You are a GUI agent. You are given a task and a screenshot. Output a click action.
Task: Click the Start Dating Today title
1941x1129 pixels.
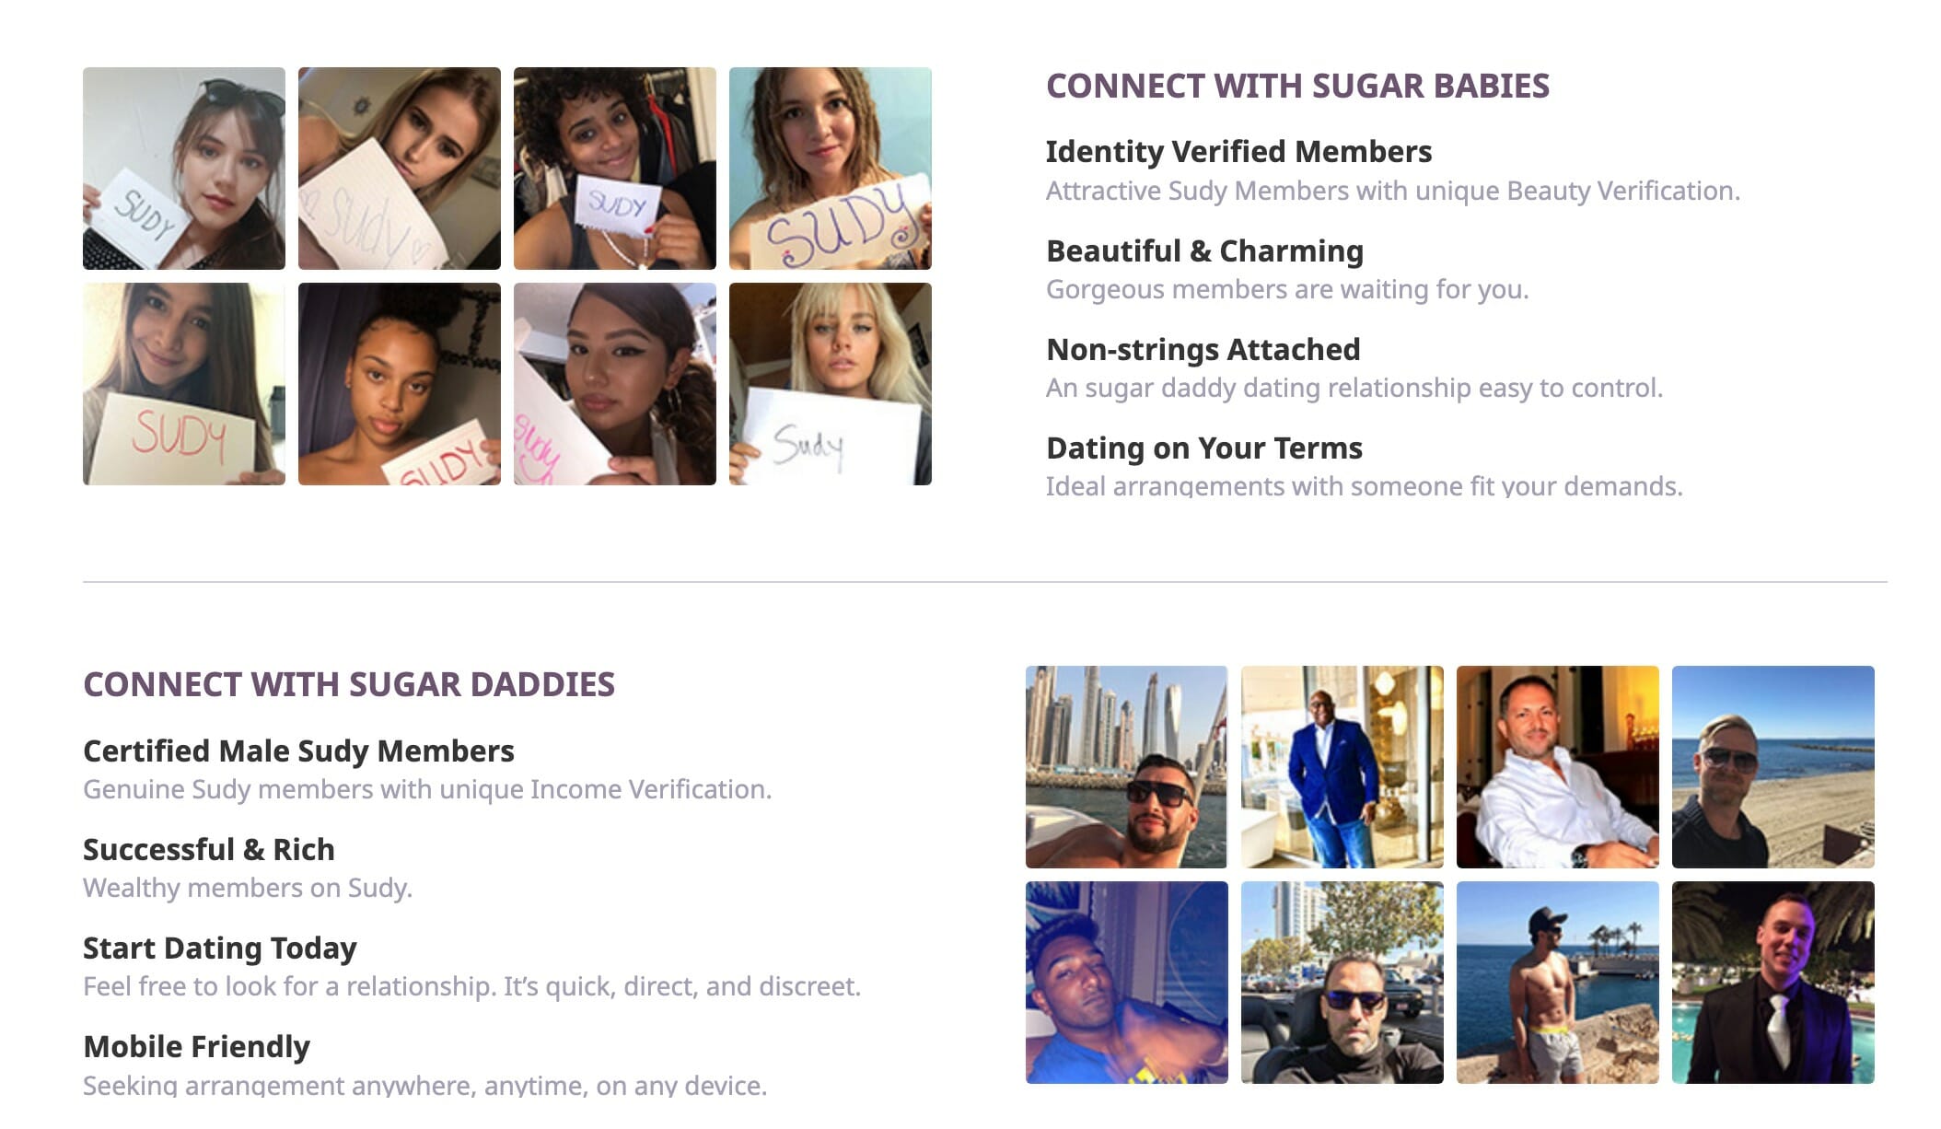point(220,948)
